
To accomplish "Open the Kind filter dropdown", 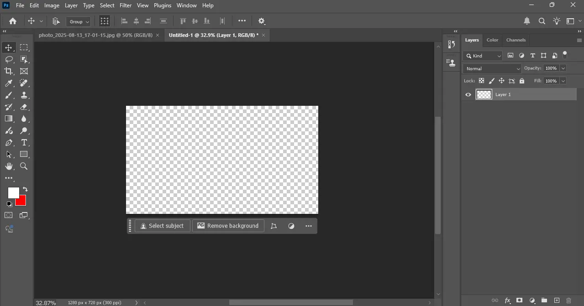I will click(483, 56).
